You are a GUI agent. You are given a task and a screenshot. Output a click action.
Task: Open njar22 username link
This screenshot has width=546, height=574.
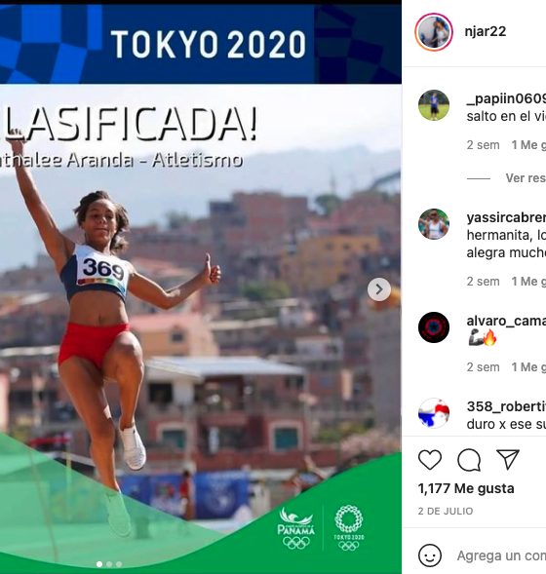[486, 31]
